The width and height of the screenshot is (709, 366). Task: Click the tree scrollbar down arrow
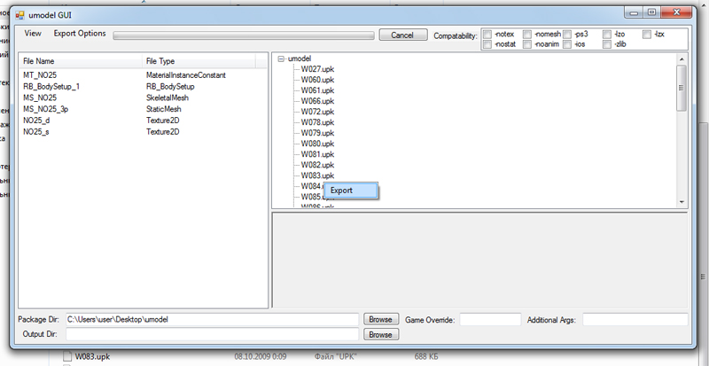coord(682,203)
